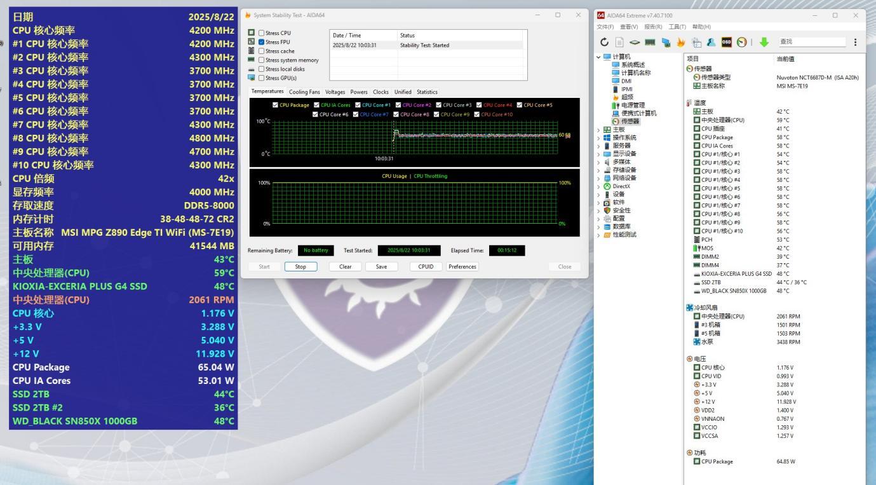The height and width of the screenshot is (485, 876).
Task: Select 便携式计算机 in the tree
Action: [634, 113]
